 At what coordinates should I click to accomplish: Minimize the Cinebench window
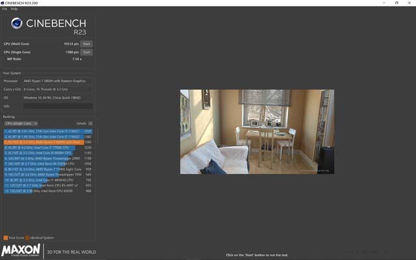pyautogui.click(x=384, y=3)
